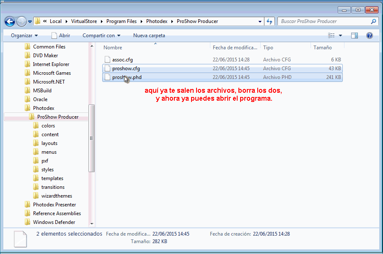Select the assoc.cfg file

click(222, 60)
